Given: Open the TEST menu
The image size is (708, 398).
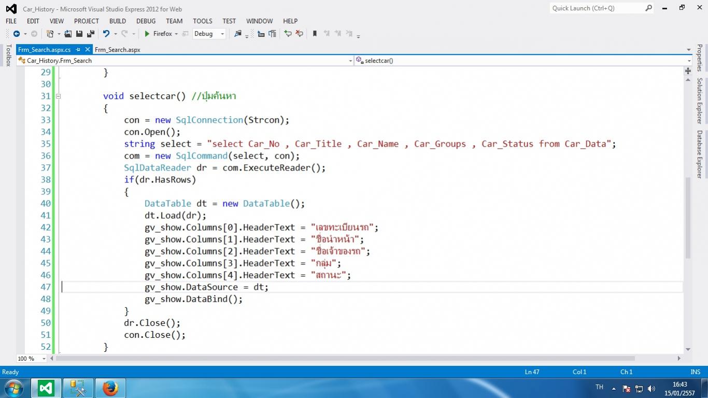Looking at the screenshot, I should [x=229, y=21].
